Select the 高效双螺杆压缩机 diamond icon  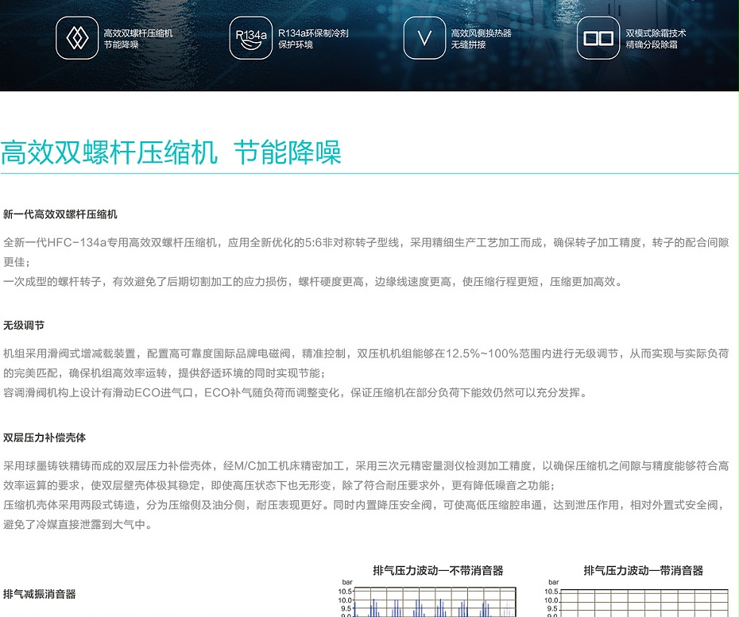77,37
